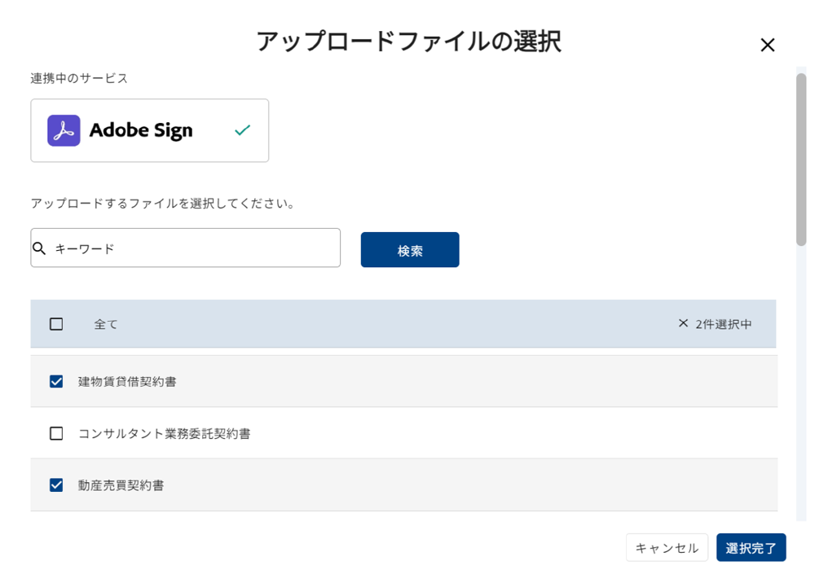The image size is (815, 579).
Task: Click the 全て label in header row
Action: (106, 325)
